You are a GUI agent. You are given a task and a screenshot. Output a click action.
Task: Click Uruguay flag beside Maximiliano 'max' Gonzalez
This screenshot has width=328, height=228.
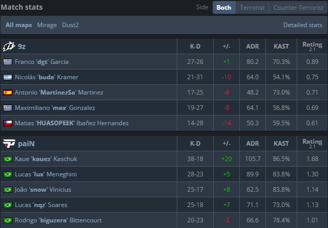pos(8,108)
